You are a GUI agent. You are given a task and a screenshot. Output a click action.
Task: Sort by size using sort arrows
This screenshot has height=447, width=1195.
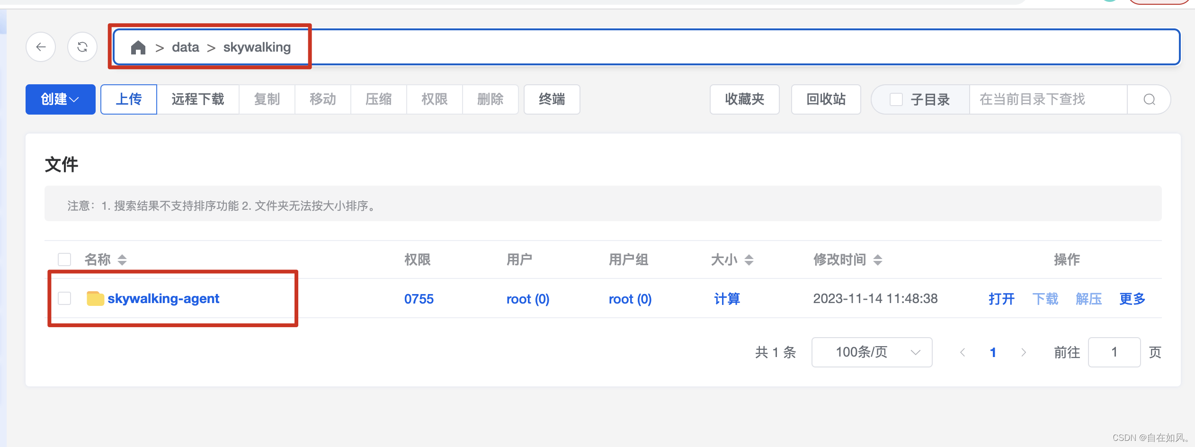pyautogui.click(x=749, y=259)
